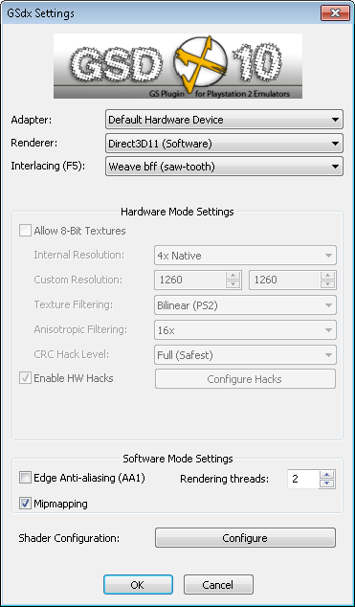Decrease first Custom Resolution value
The height and width of the screenshot is (607, 355).
(x=233, y=284)
